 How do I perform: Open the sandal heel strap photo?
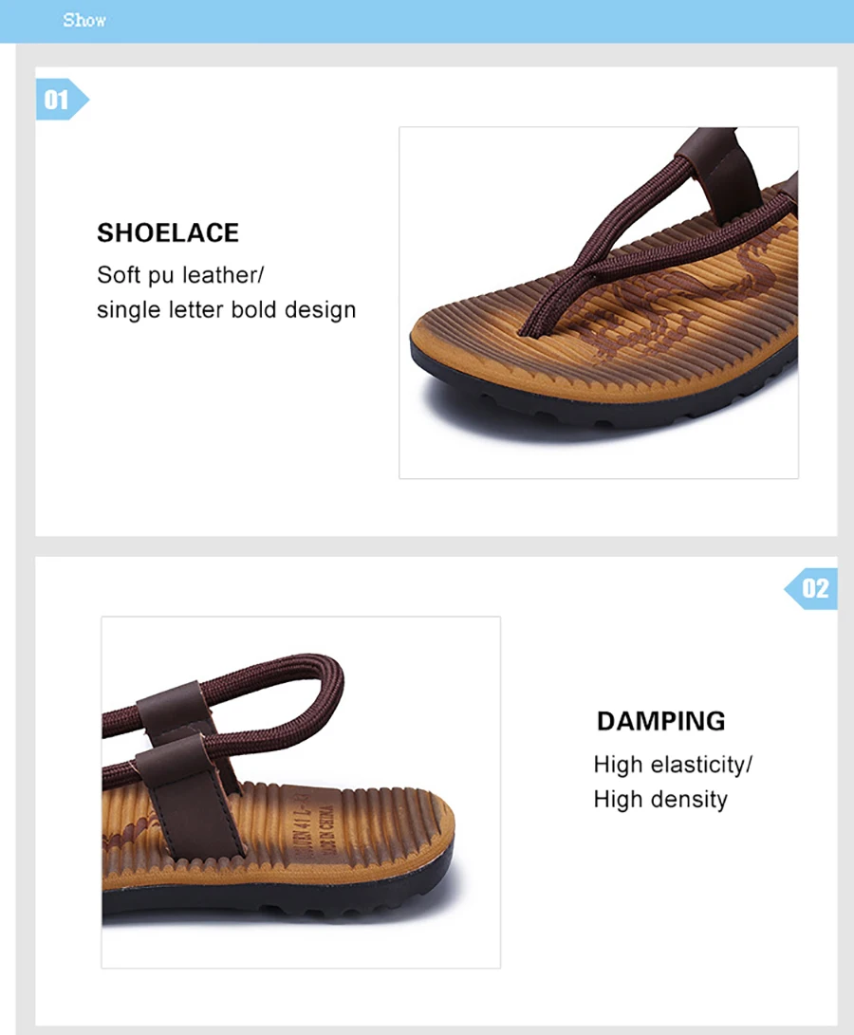tap(301, 792)
